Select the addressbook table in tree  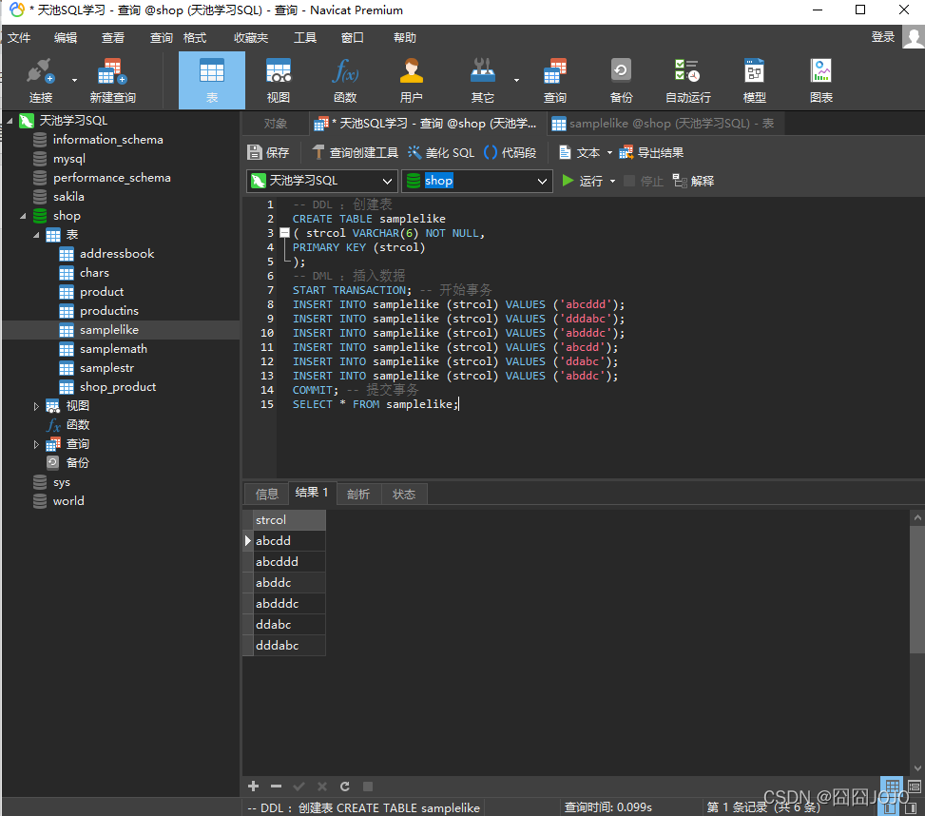tap(117, 254)
